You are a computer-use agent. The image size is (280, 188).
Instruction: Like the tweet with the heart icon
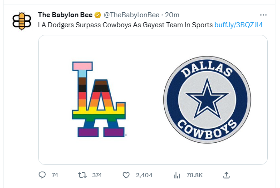(126, 175)
